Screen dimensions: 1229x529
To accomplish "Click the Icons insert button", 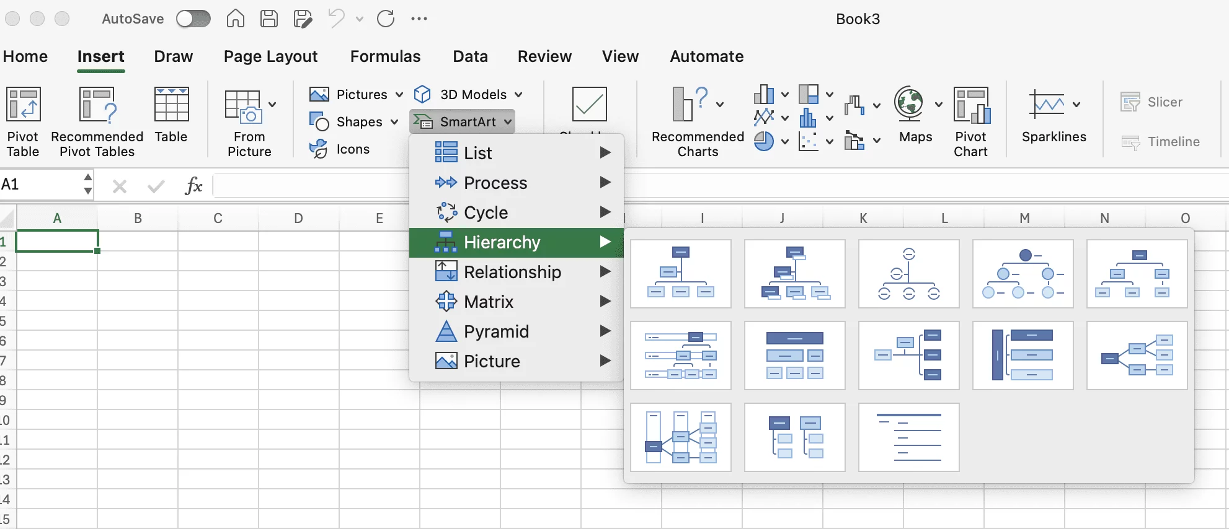I will point(340,149).
